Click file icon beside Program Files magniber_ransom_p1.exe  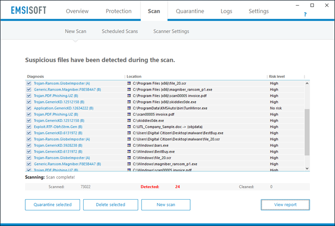pyautogui.click(x=129, y=89)
